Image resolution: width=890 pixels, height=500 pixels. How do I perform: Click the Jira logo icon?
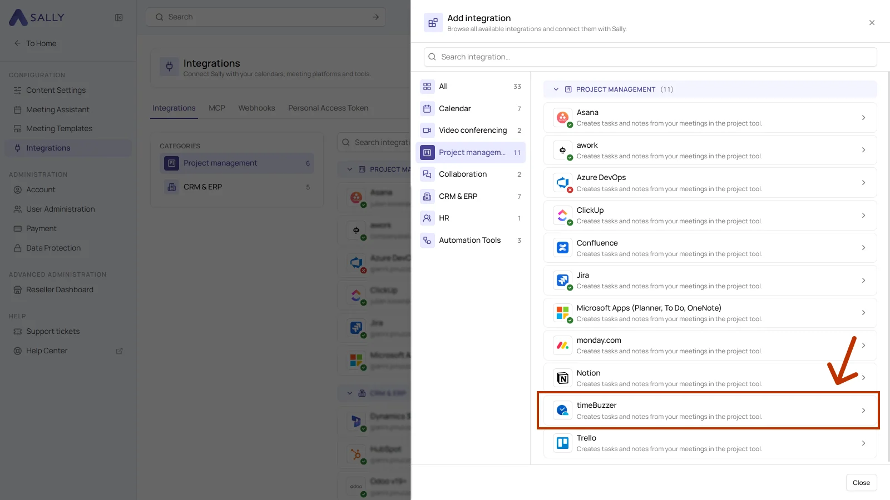click(x=562, y=280)
